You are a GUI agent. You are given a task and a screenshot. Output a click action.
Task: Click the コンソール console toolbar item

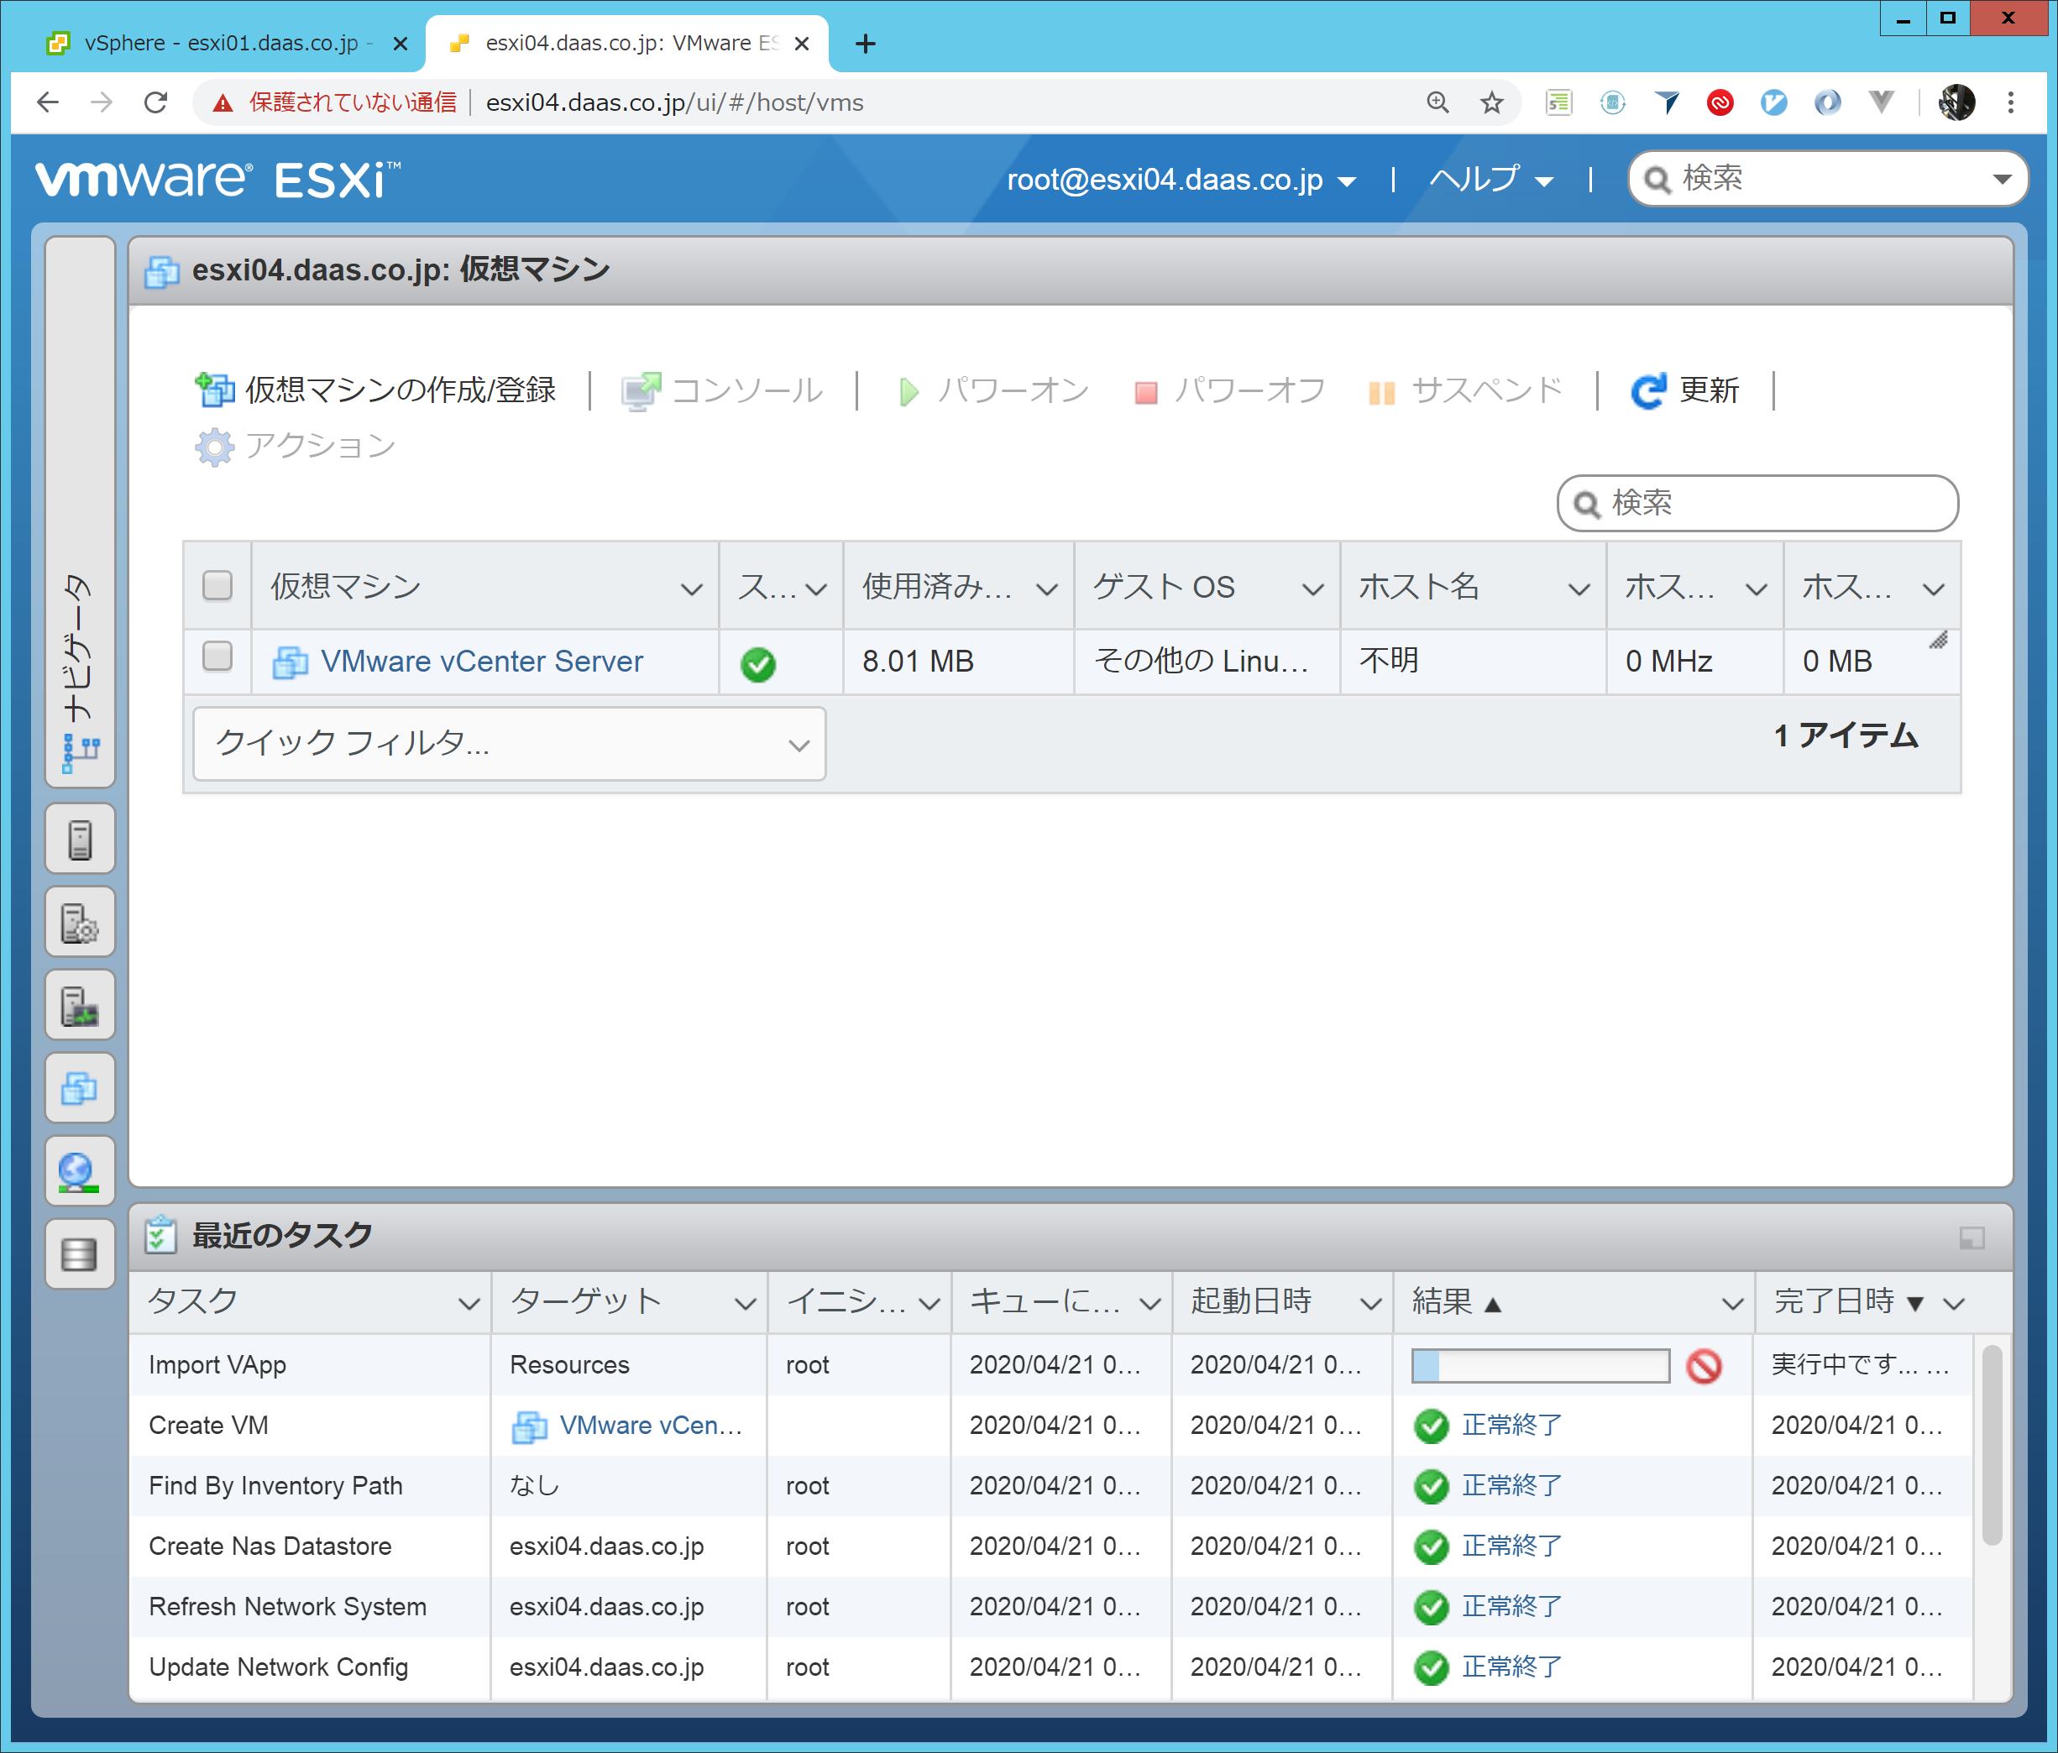[722, 390]
